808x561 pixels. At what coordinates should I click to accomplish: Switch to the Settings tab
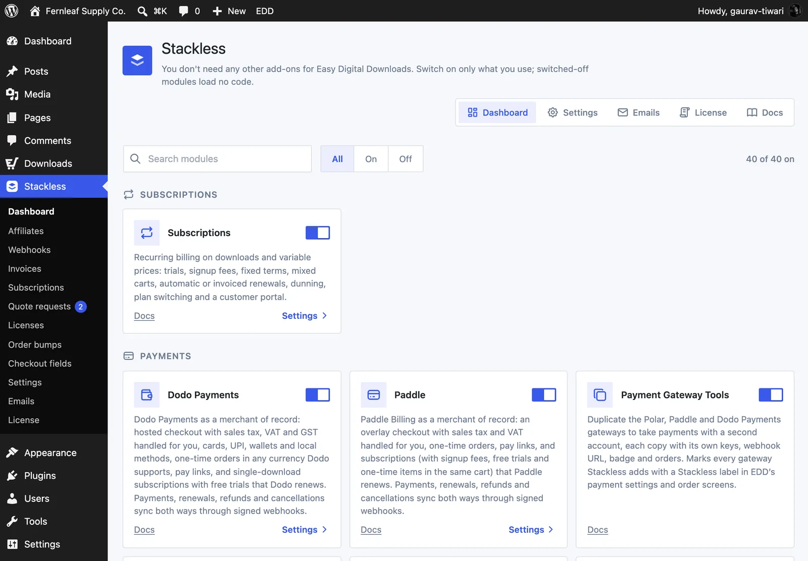573,113
